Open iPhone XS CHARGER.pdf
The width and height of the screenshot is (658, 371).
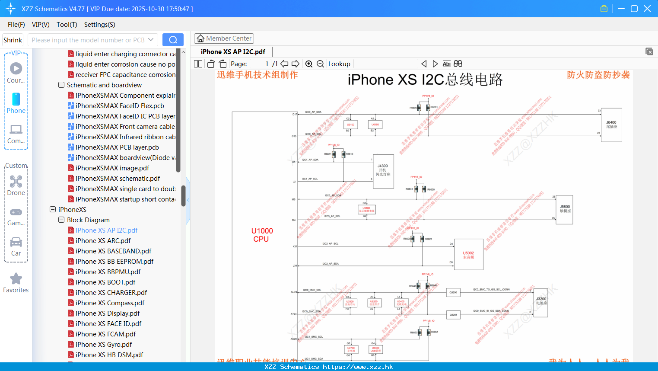(x=111, y=293)
